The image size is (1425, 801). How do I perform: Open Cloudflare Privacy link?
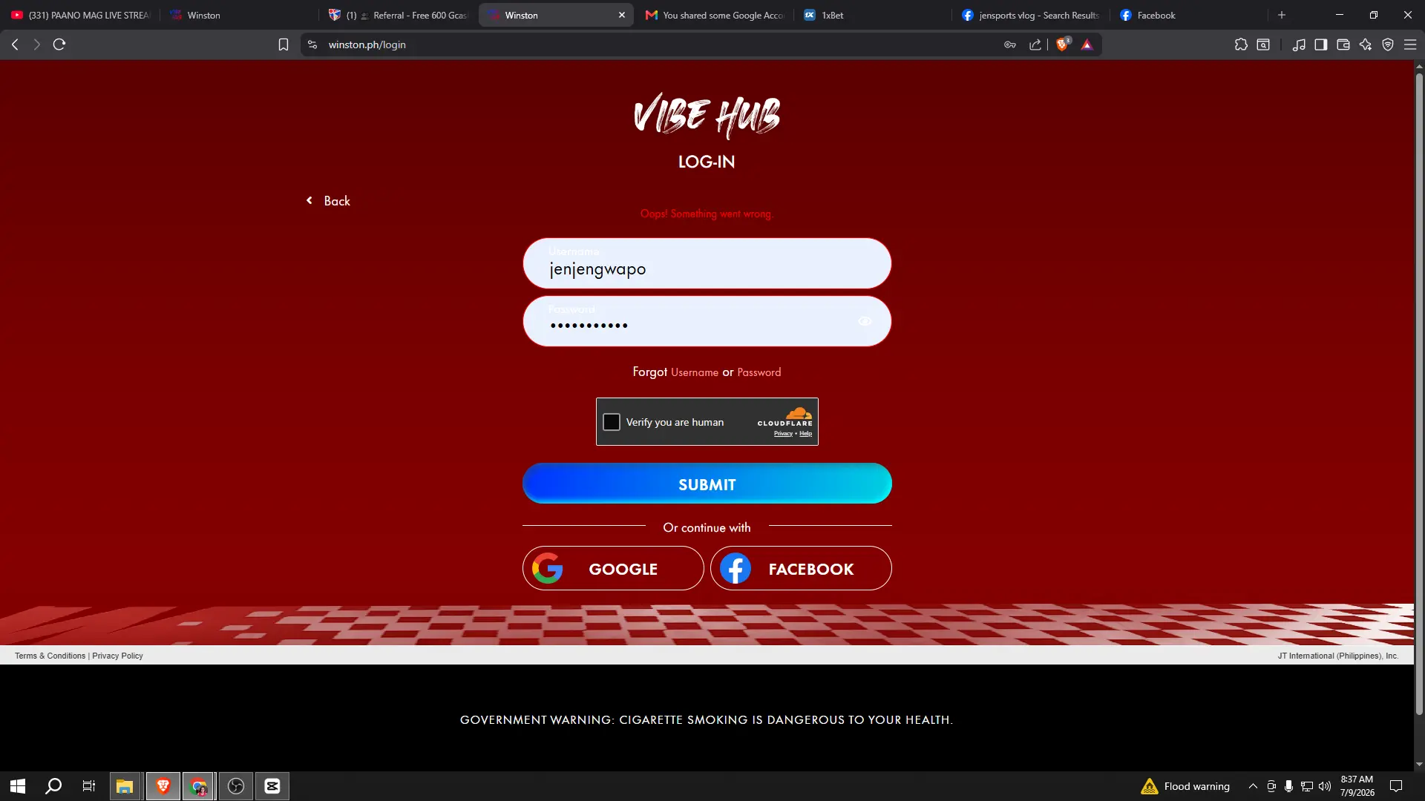point(783,434)
